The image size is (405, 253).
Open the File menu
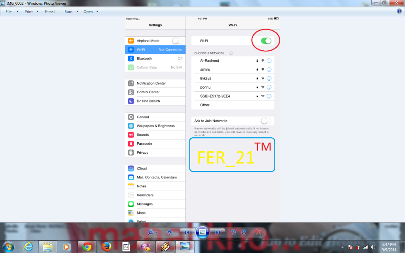pyautogui.click(x=9, y=11)
